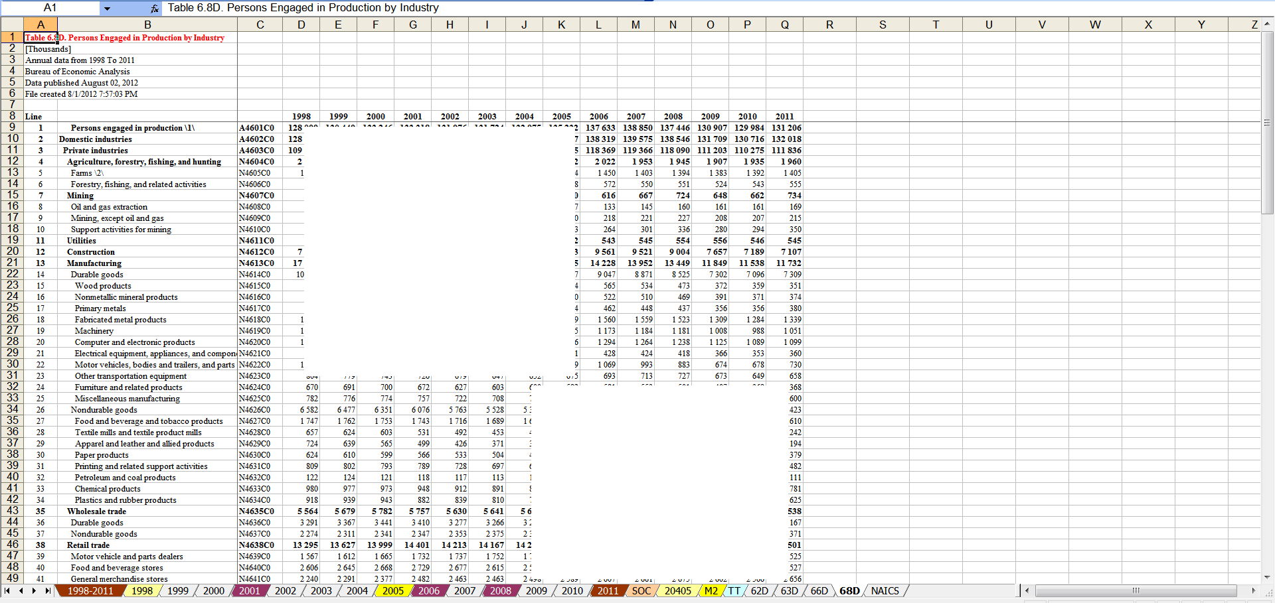Select the yellow 2005 sheet tab
The width and height of the screenshot is (1275, 603).
pos(392,590)
